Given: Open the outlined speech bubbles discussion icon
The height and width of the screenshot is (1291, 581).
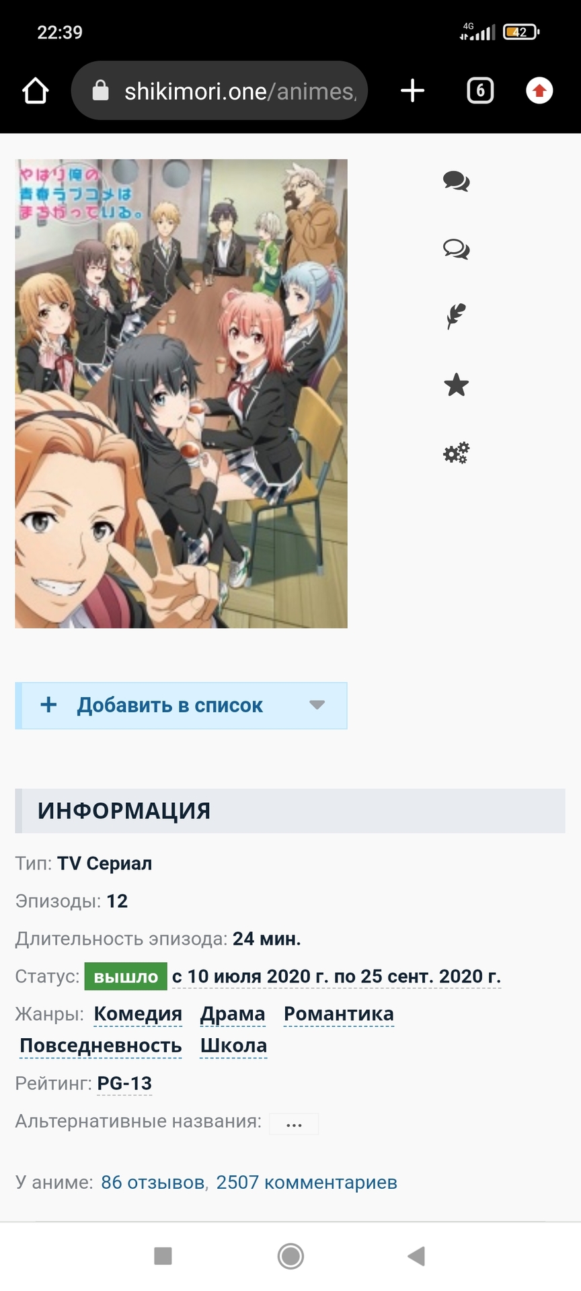Looking at the screenshot, I should 456,249.
